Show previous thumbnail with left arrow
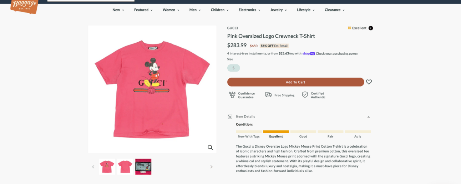 click(93, 167)
